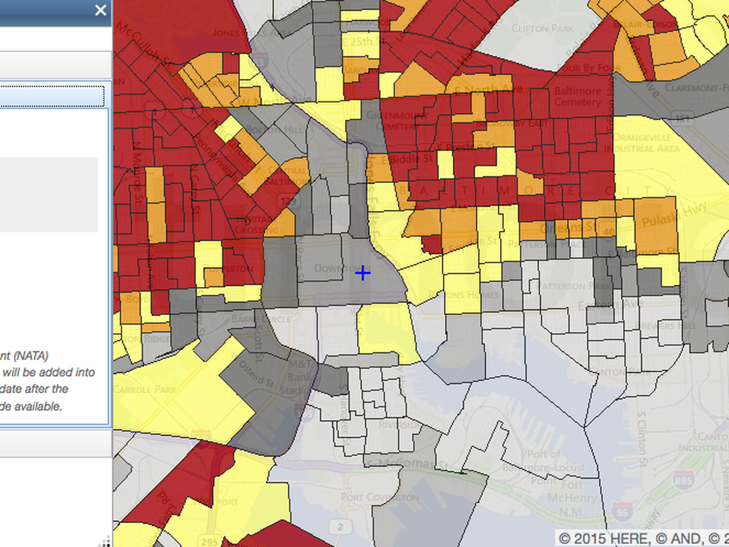Image resolution: width=729 pixels, height=547 pixels.
Task: Click the I-95 shield near Fort McHenry
Action: click(622, 512)
